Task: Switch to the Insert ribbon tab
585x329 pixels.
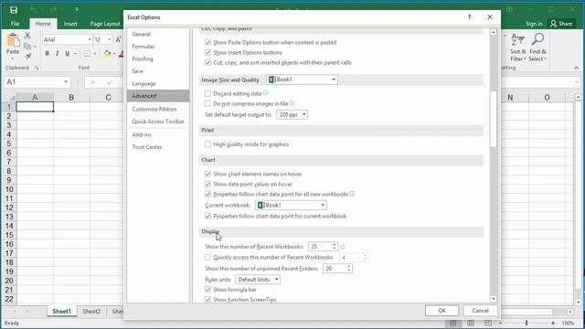Action: pyautogui.click(x=70, y=24)
